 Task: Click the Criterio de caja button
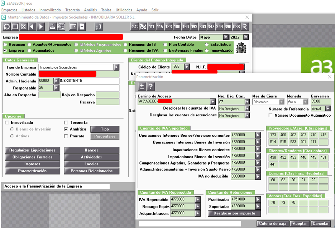coord(273,224)
